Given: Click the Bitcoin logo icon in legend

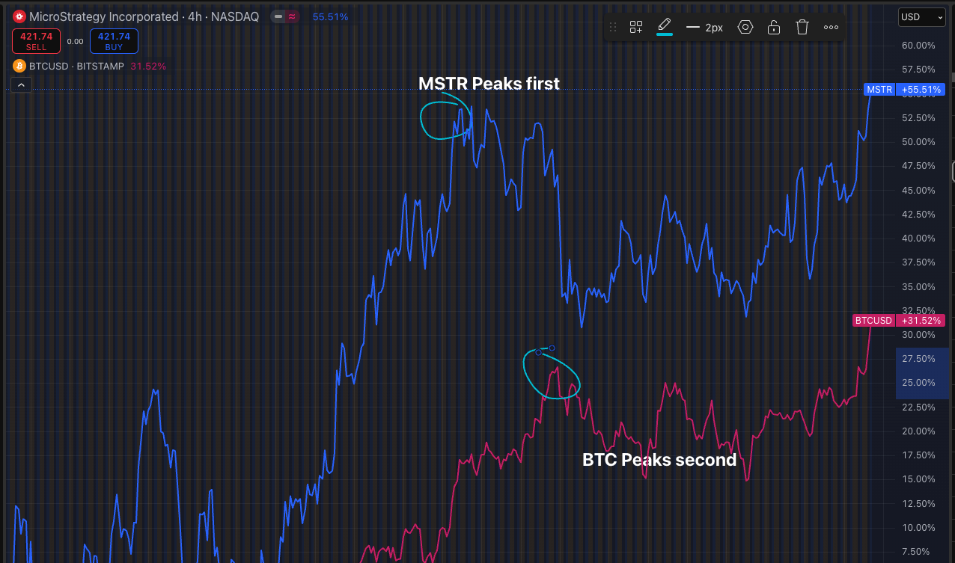Looking at the screenshot, I should point(19,66).
